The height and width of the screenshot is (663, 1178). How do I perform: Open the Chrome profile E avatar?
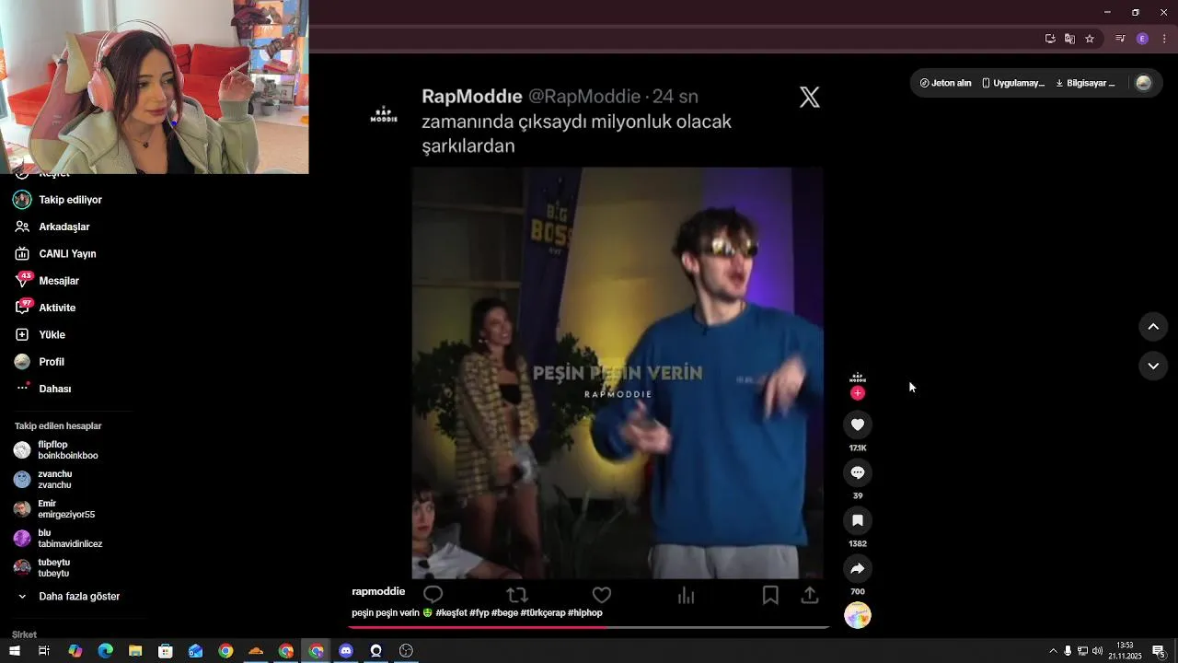click(x=1142, y=39)
